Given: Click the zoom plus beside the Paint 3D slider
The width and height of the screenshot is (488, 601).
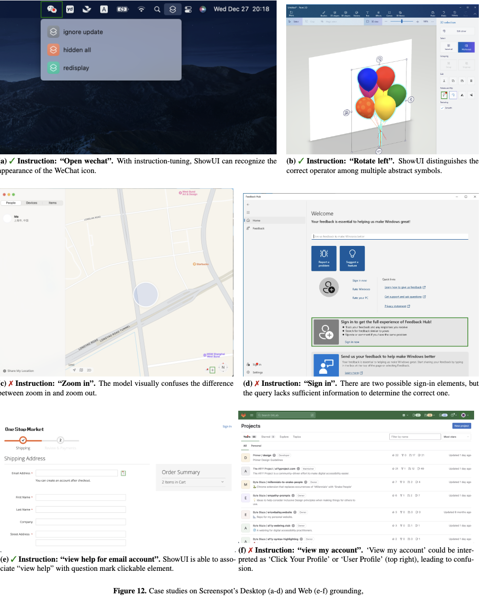Looking at the screenshot, I should 418,22.
